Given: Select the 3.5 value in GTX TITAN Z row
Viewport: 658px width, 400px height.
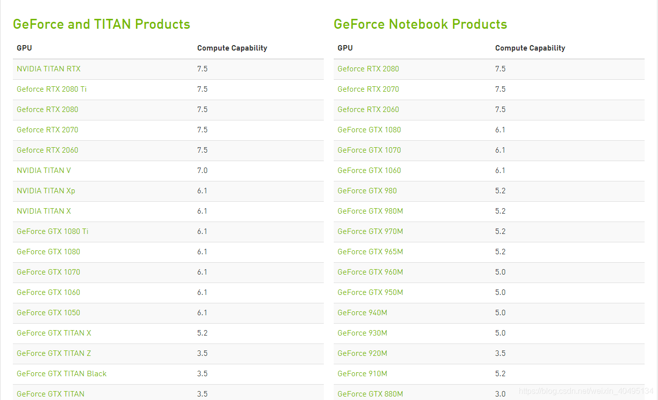Looking at the screenshot, I should click(x=202, y=353).
